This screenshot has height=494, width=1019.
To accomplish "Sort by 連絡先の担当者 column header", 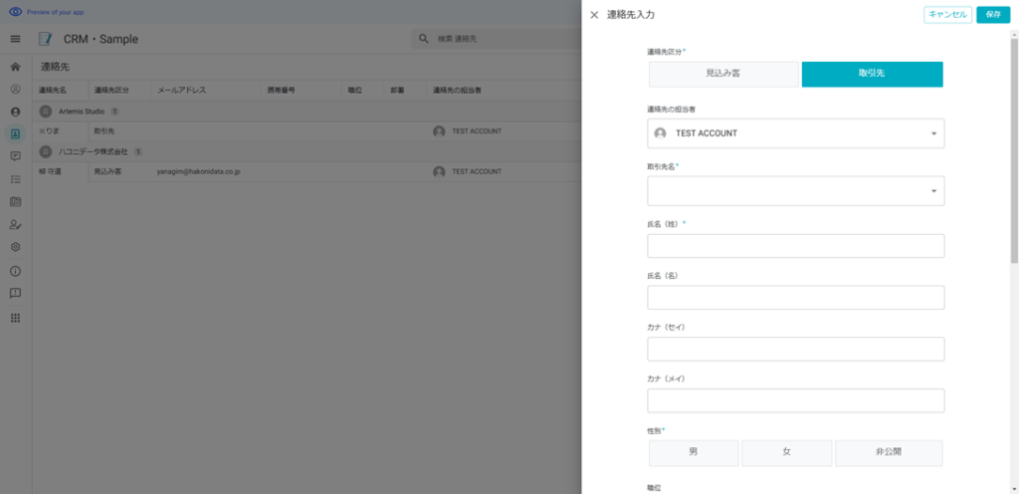I will pyautogui.click(x=457, y=91).
